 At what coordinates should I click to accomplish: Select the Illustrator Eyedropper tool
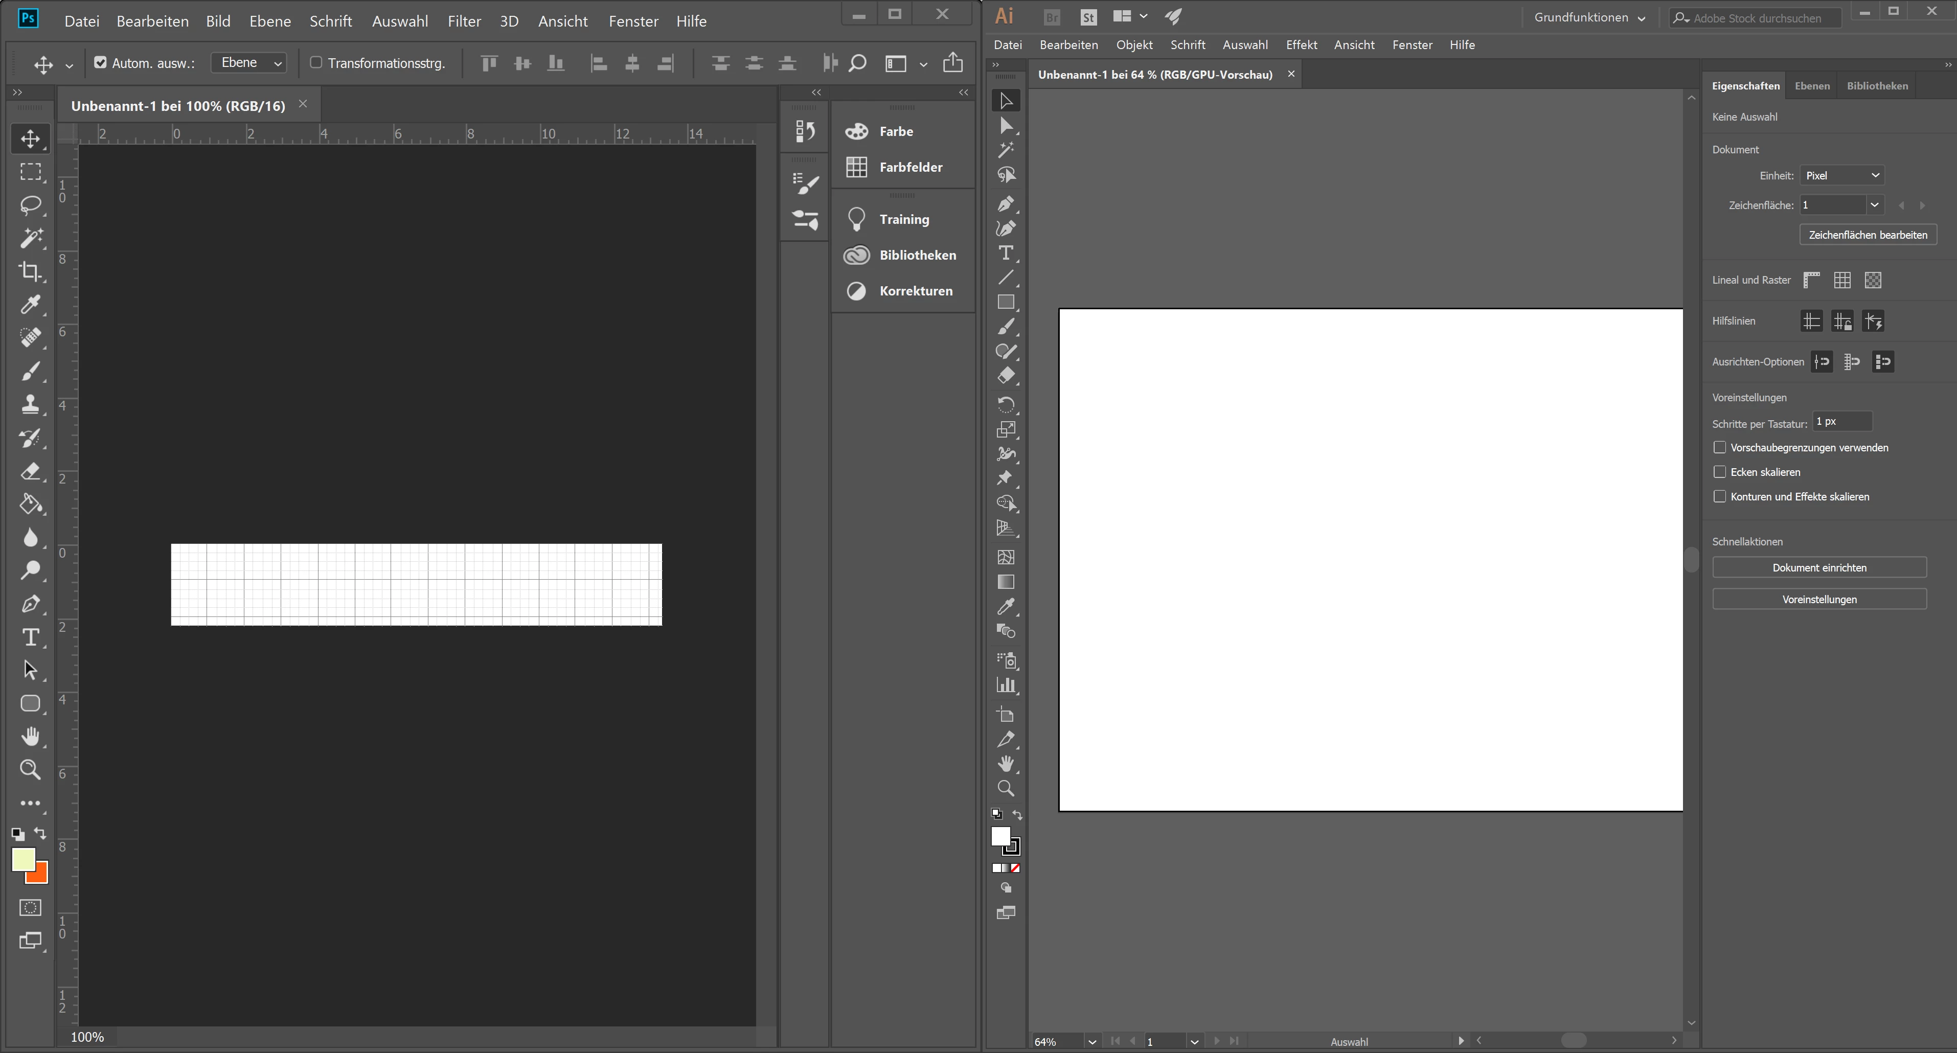(1006, 606)
